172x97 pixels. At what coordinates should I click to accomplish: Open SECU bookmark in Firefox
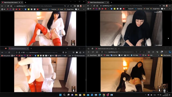tap(52, 56)
